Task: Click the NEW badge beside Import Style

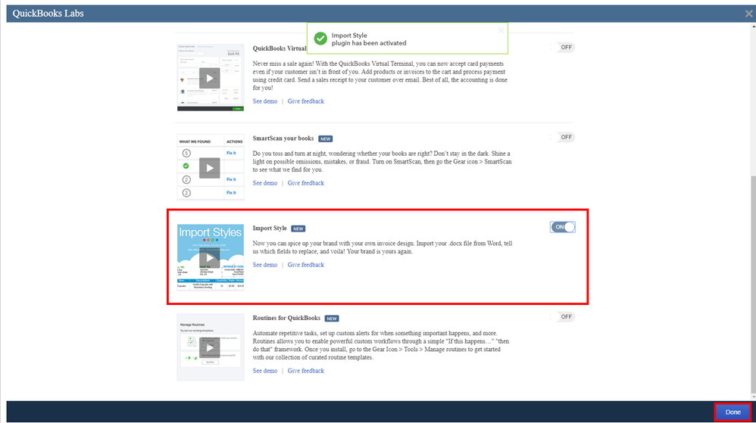Action: [x=298, y=229]
